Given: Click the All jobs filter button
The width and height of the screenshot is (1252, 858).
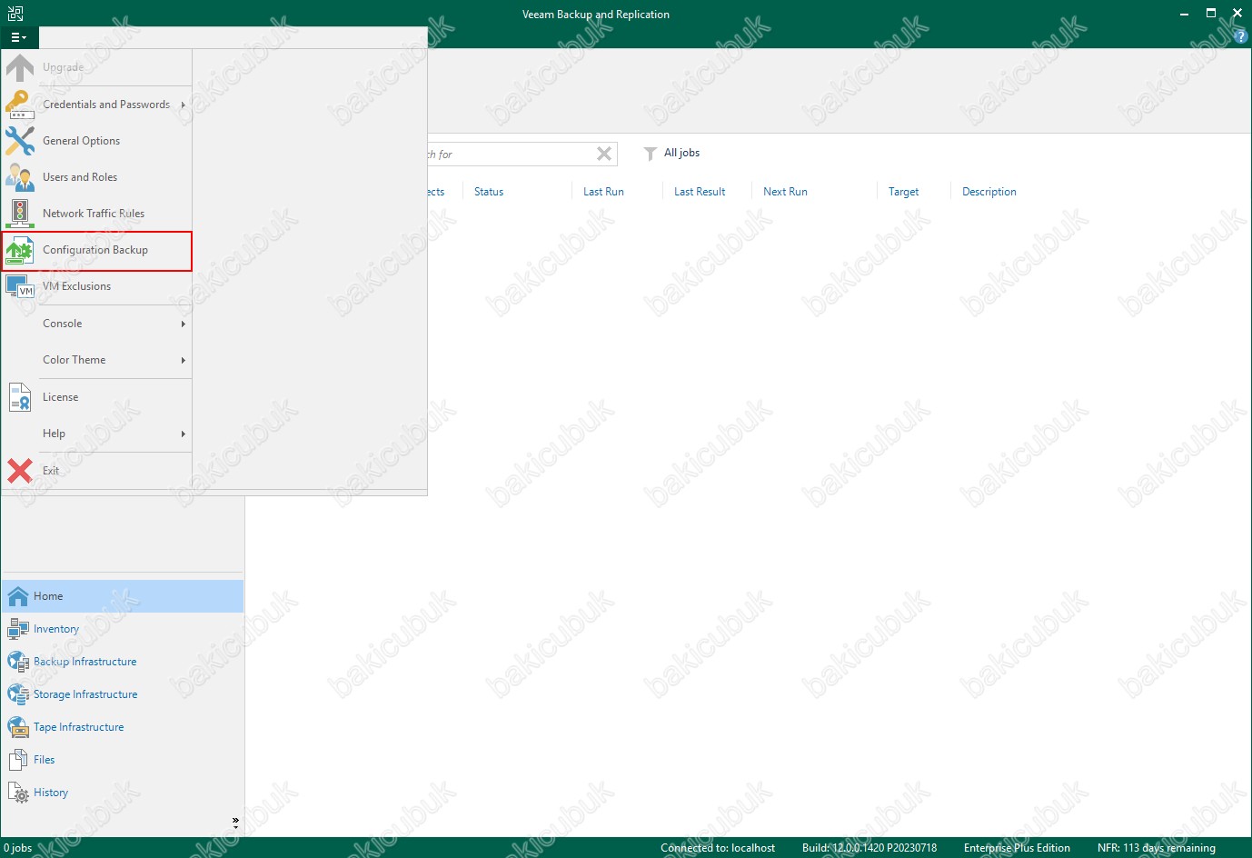Looking at the screenshot, I should [x=672, y=153].
